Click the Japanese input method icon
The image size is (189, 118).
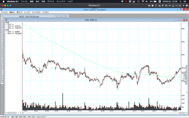(x=159, y=1)
